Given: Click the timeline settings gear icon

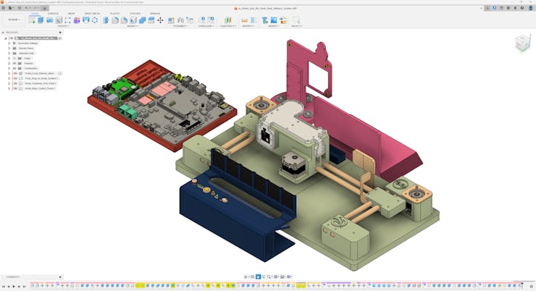Looking at the screenshot, I should [531, 286].
